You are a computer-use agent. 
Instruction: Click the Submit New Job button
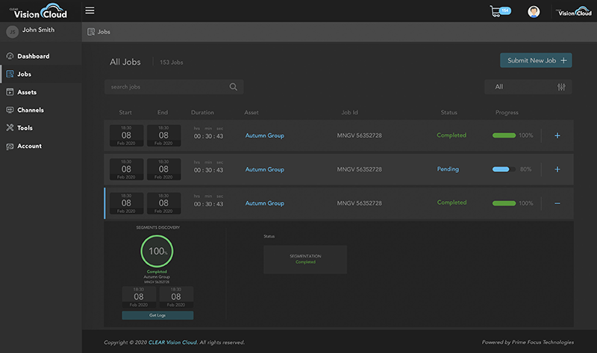[535, 60]
